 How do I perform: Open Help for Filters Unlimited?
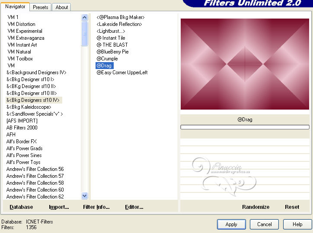(297, 224)
